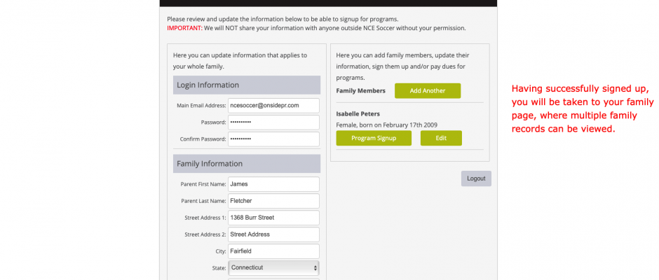Focus the empty Street Address 2 field
Screen dimensions: 659x280
pos(273,234)
